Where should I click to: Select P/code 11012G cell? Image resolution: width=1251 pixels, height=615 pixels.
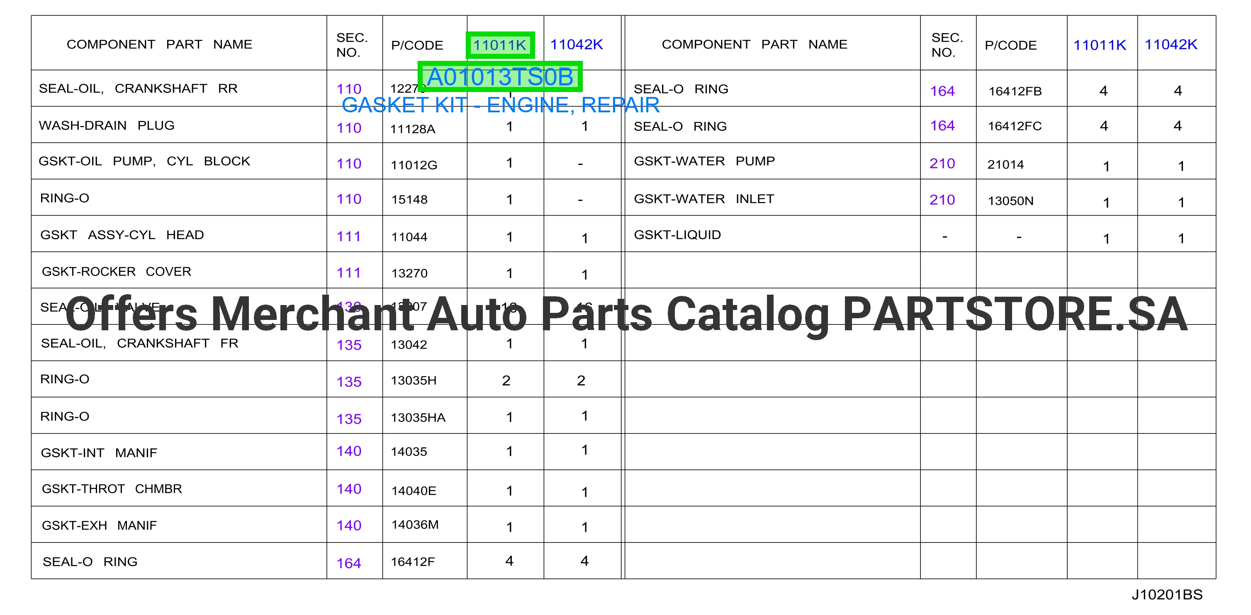(x=414, y=165)
